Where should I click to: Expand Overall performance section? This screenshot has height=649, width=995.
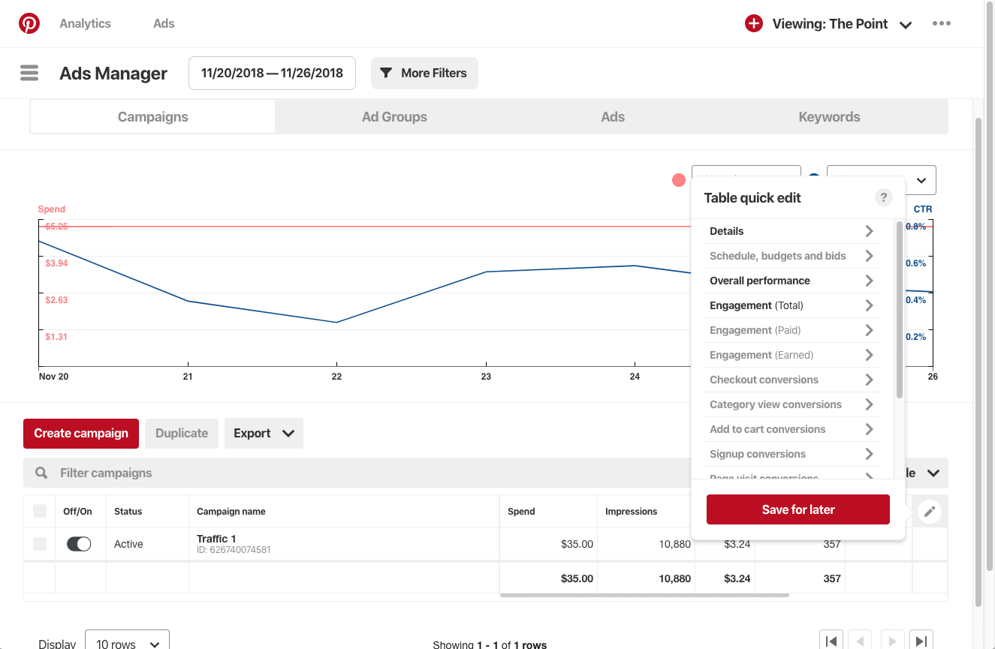[791, 281]
